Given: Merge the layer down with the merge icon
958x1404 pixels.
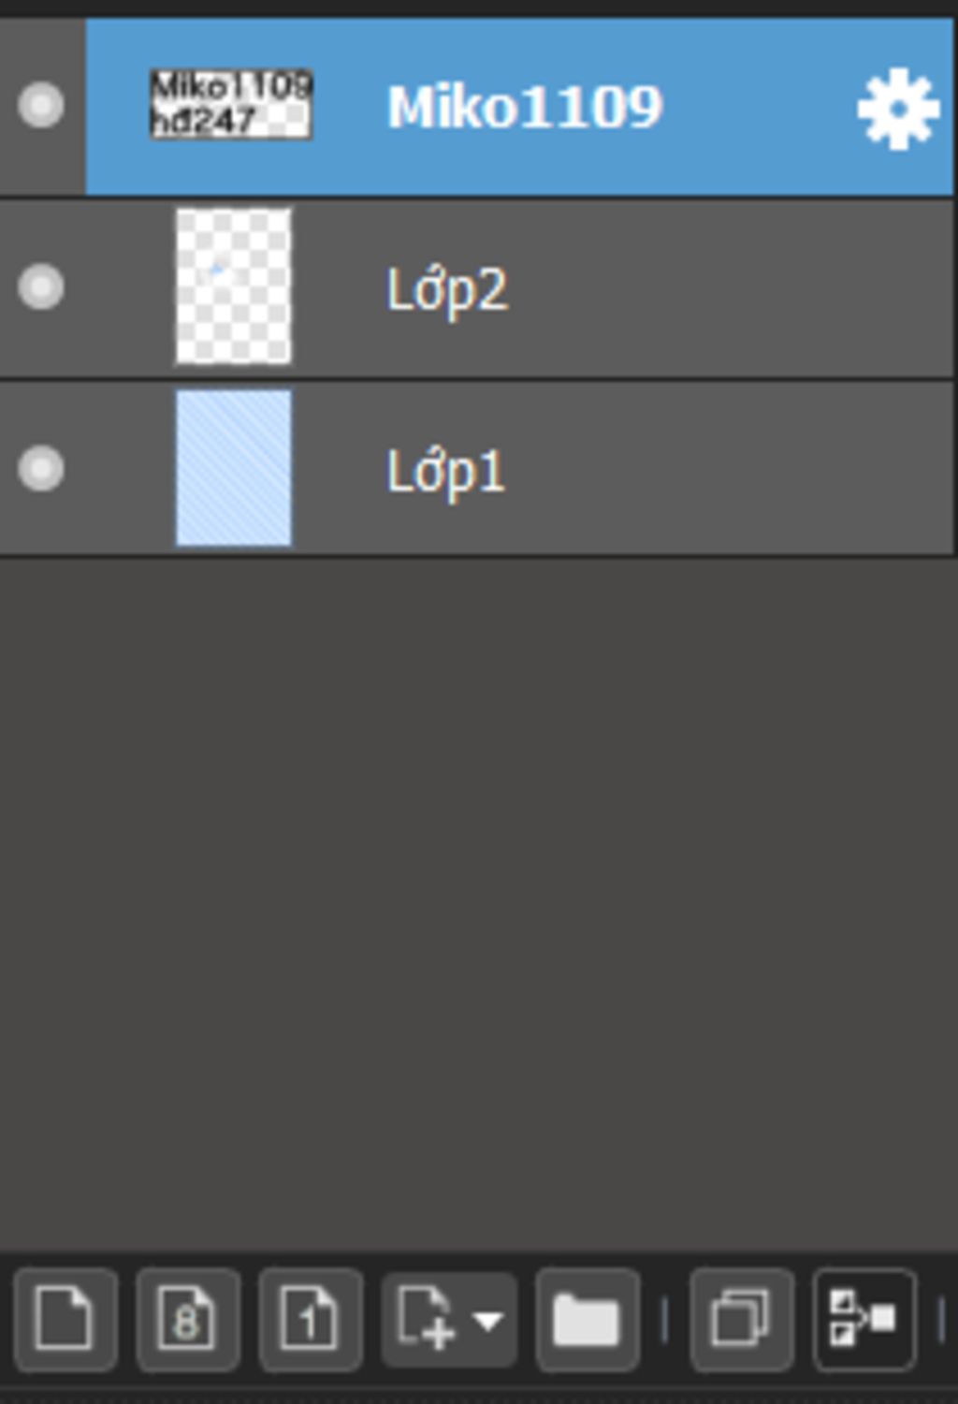Looking at the screenshot, I should pos(864,1318).
